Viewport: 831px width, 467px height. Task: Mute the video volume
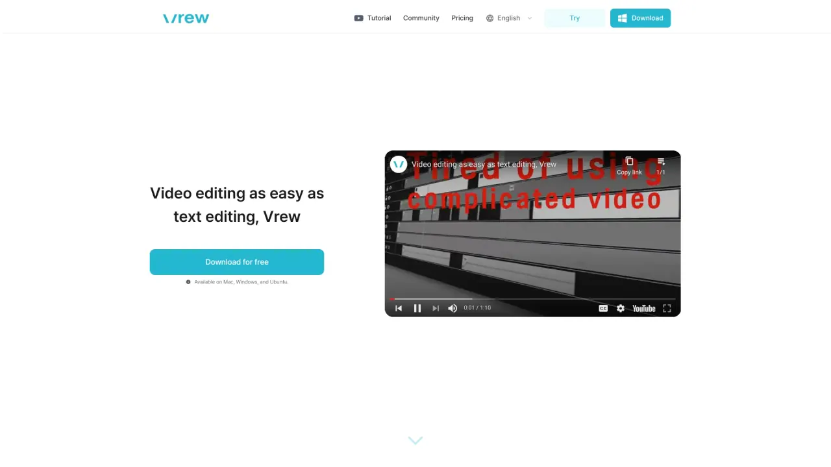point(453,309)
